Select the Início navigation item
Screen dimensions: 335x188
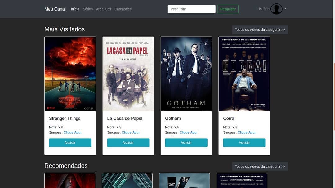coord(75,9)
